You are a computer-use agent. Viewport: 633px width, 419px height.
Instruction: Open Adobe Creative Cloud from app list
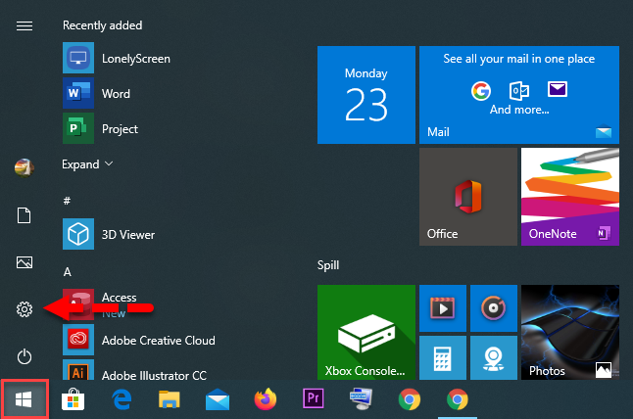pos(158,340)
